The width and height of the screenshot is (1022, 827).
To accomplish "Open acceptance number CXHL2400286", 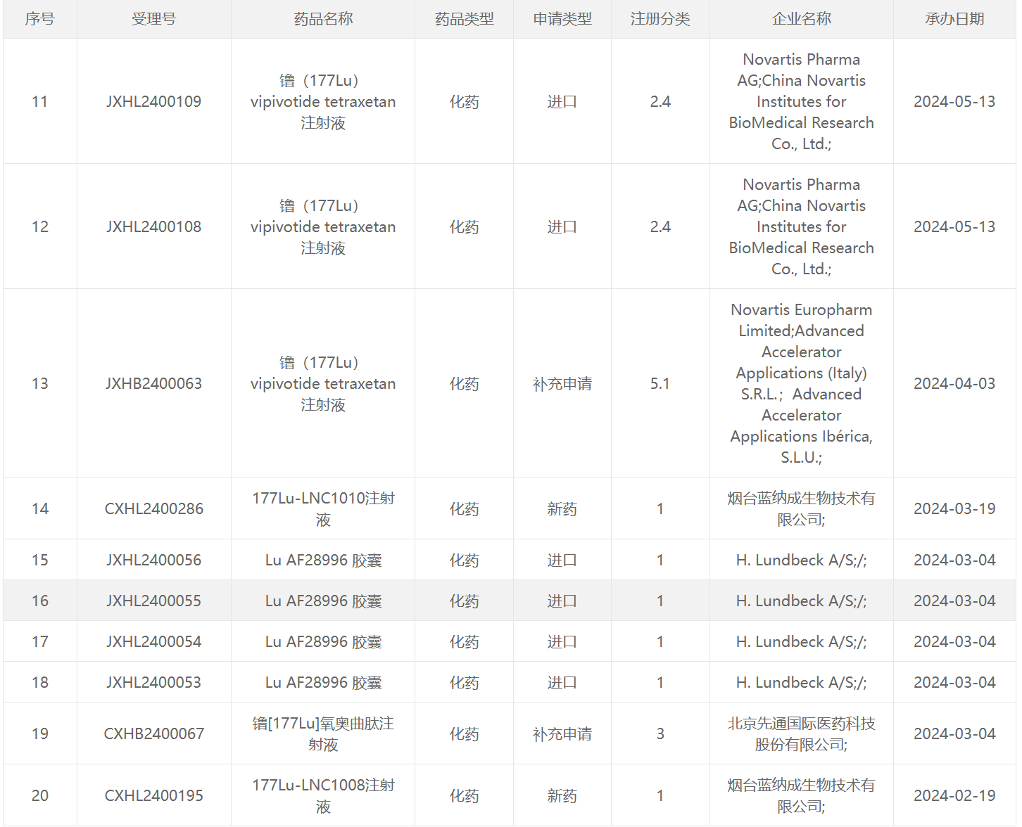I will click(x=153, y=508).
